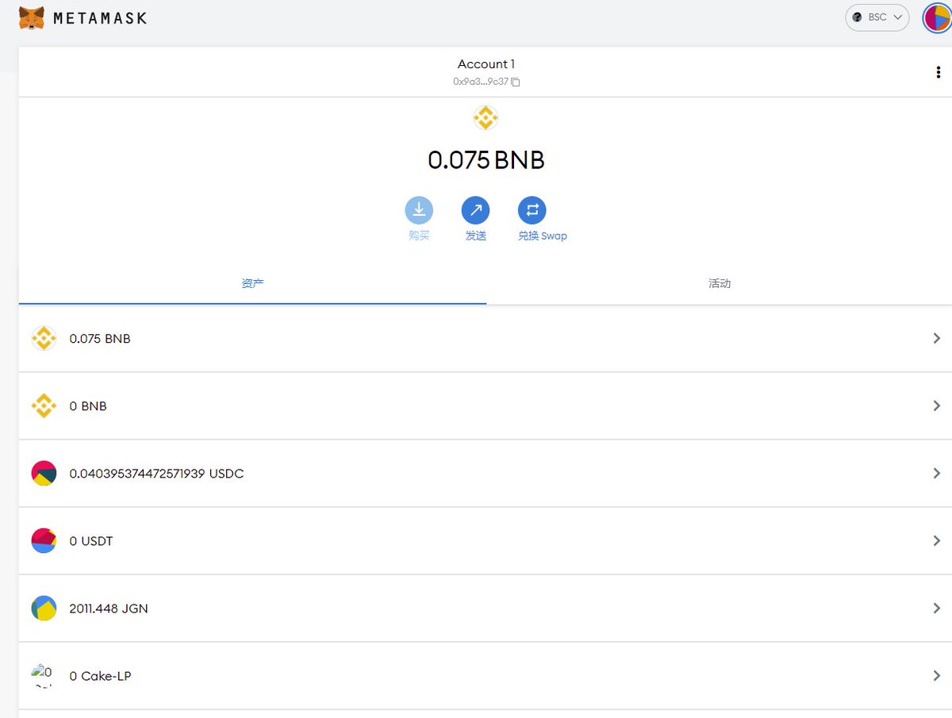Image resolution: width=952 pixels, height=718 pixels.
Task: Expand the 0 Cake-LP row chevron
Action: coord(937,676)
